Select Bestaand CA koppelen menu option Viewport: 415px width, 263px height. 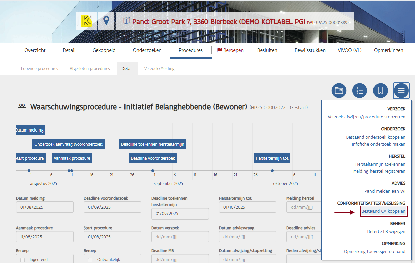(x=383, y=211)
